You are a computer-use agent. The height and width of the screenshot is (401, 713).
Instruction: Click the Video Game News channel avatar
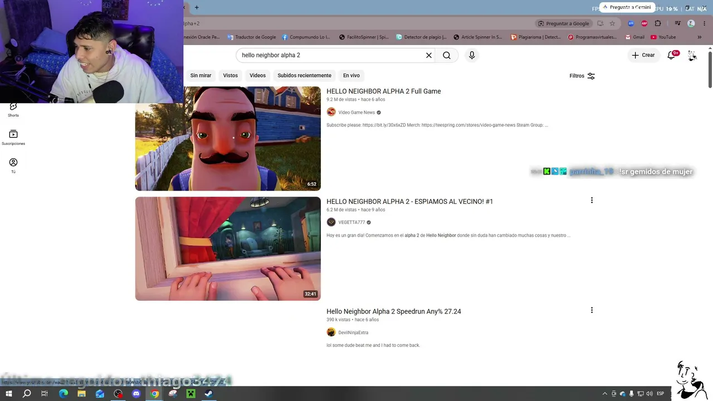(x=331, y=112)
